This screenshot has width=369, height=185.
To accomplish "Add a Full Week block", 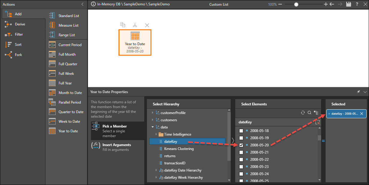I will (x=66, y=74).
